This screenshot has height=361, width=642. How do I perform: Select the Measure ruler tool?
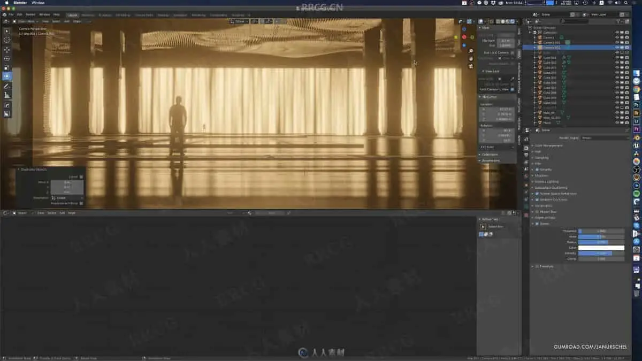click(x=7, y=95)
